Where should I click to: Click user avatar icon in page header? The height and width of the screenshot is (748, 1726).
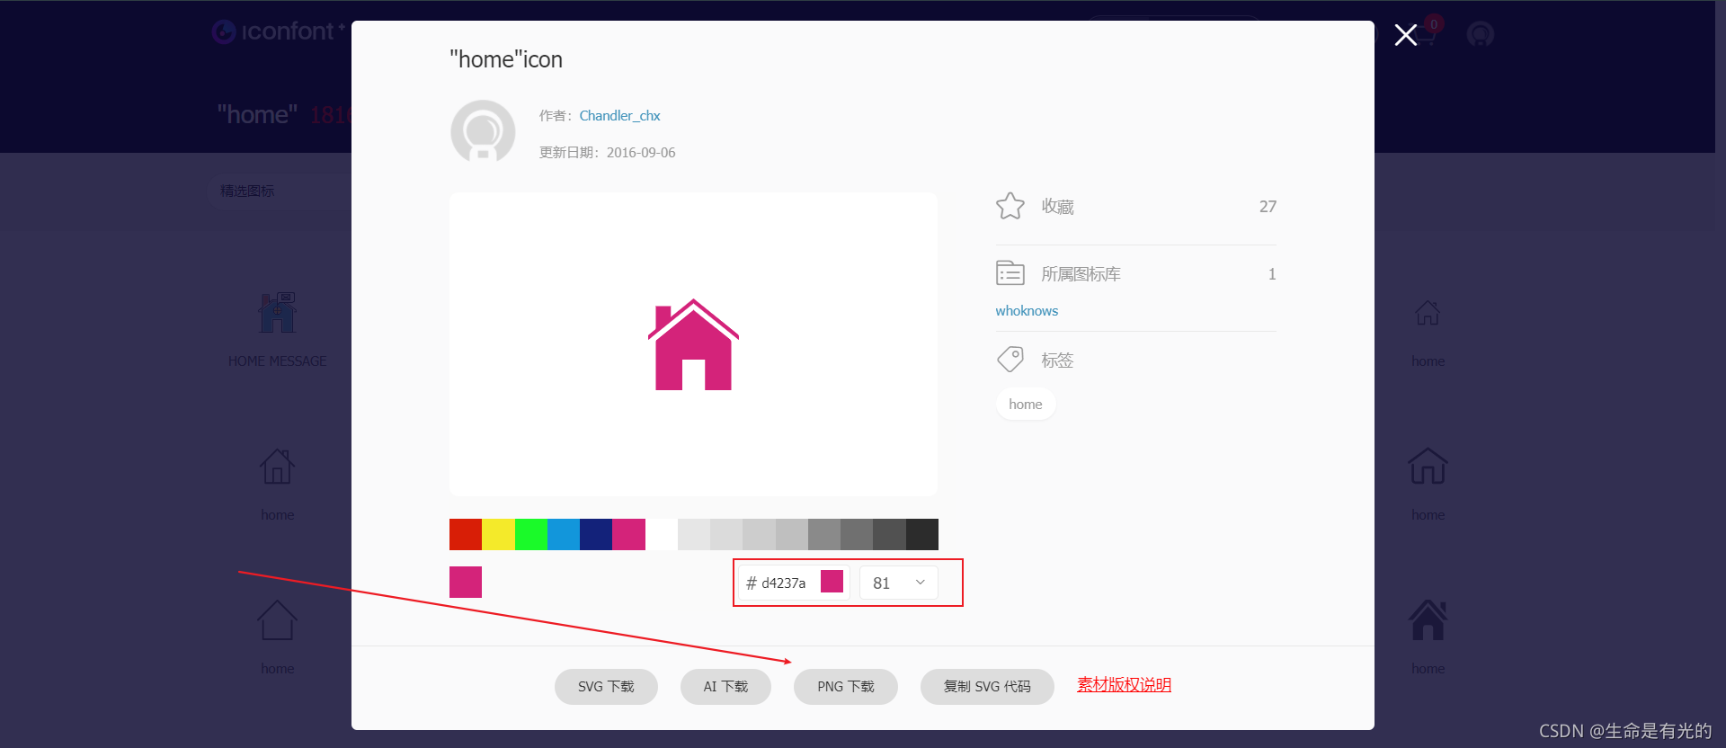coord(1481,35)
